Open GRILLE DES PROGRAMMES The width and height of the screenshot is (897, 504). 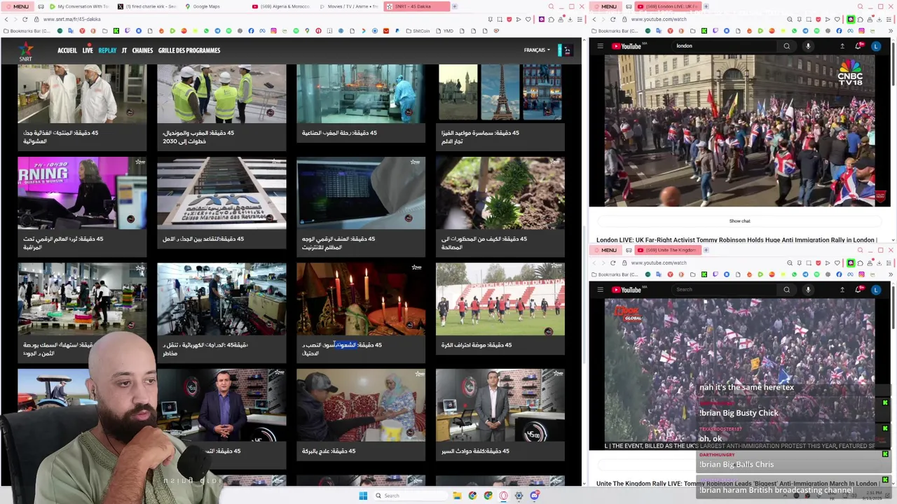coord(189,50)
